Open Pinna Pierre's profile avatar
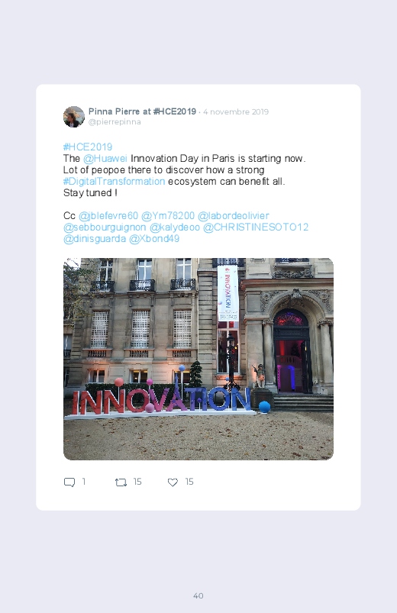This screenshot has height=613, width=397. click(x=74, y=117)
